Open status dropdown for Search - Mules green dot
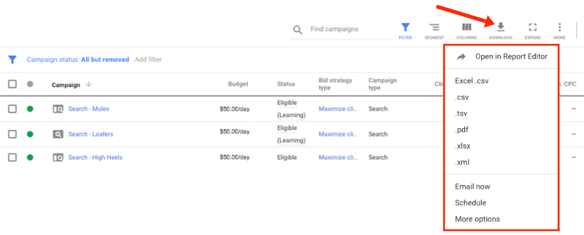 (30, 109)
